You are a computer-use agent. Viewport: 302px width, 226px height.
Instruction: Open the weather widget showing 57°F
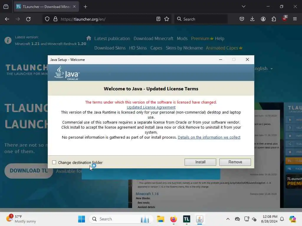pyautogui.click(x=22, y=219)
